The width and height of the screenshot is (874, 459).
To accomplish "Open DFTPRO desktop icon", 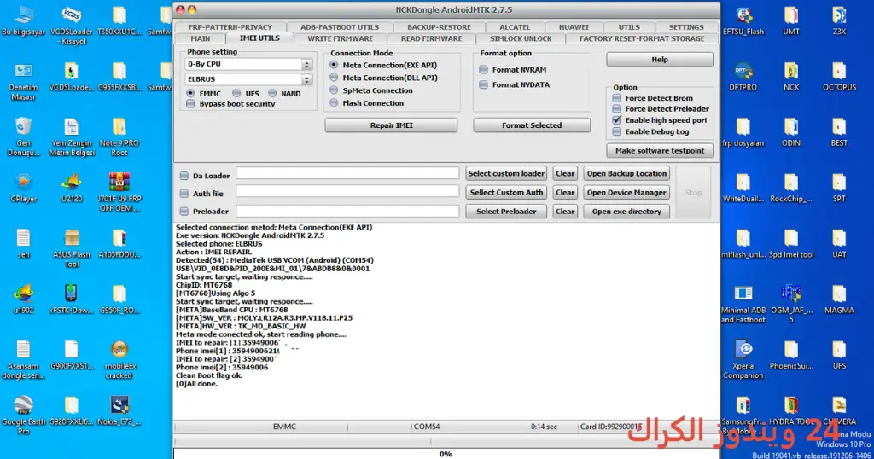I will coord(743,76).
